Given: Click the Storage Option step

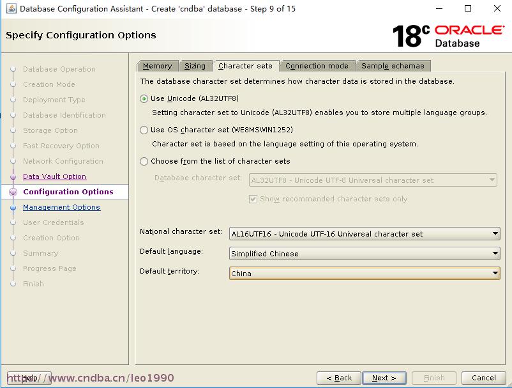Looking at the screenshot, I should [x=50, y=130].
